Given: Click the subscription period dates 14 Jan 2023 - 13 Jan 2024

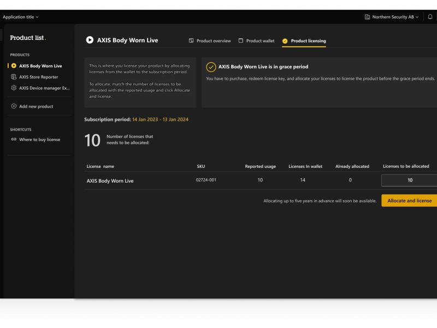Looking at the screenshot, I should tap(160, 119).
